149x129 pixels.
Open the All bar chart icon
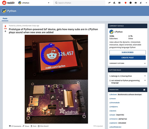(114, 3)
